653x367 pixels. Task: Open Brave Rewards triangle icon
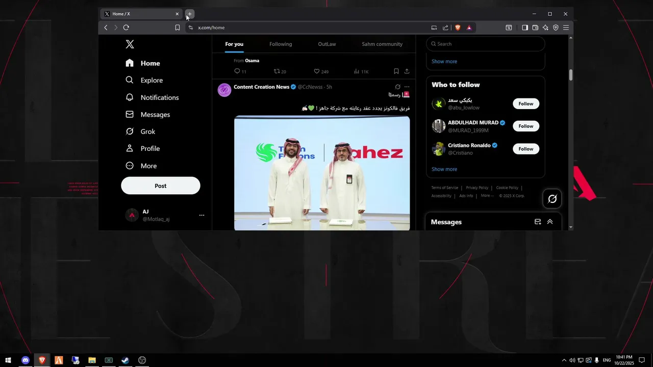pos(469,28)
